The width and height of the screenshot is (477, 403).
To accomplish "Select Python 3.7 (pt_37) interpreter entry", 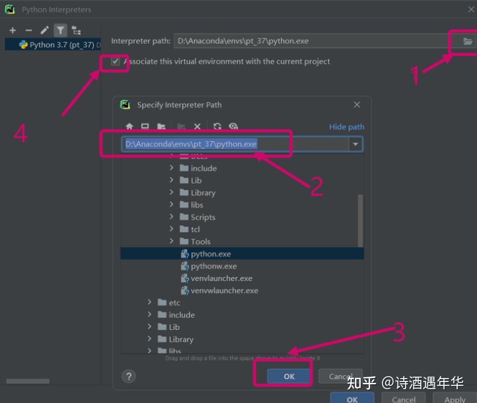I will pyautogui.click(x=53, y=45).
